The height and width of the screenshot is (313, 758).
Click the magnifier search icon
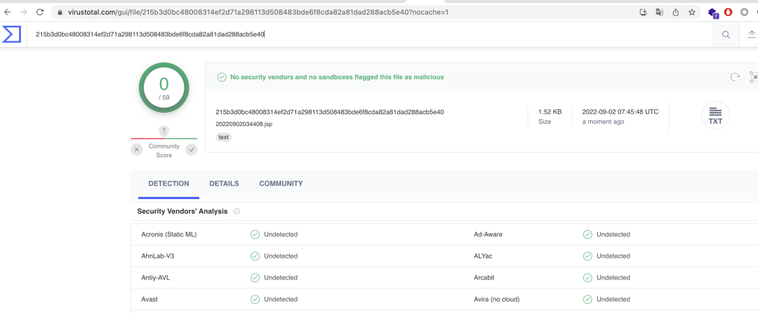(x=726, y=34)
